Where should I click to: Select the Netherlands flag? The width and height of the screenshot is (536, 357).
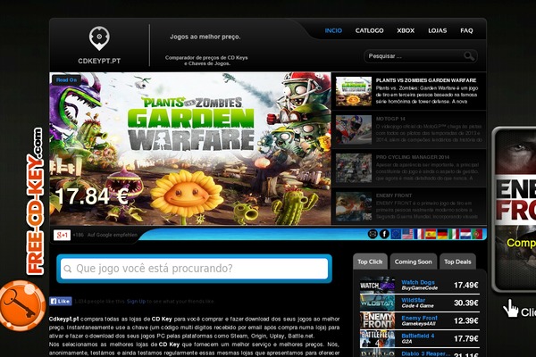(465, 234)
